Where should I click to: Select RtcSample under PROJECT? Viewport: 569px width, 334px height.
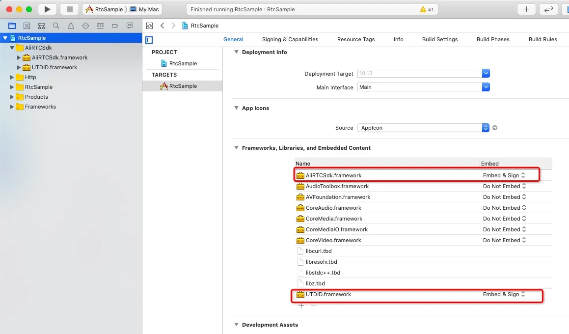coord(183,63)
